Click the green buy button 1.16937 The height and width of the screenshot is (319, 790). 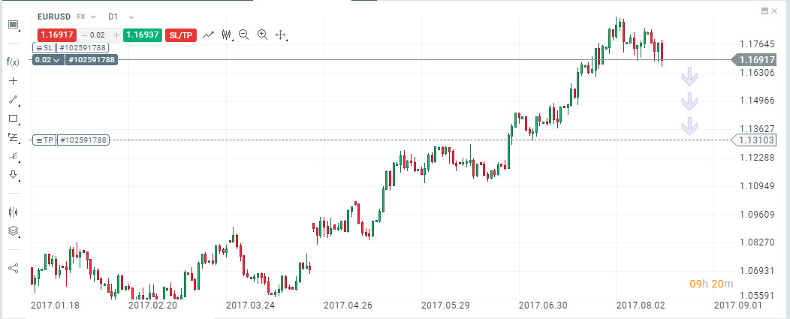pos(142,35)
